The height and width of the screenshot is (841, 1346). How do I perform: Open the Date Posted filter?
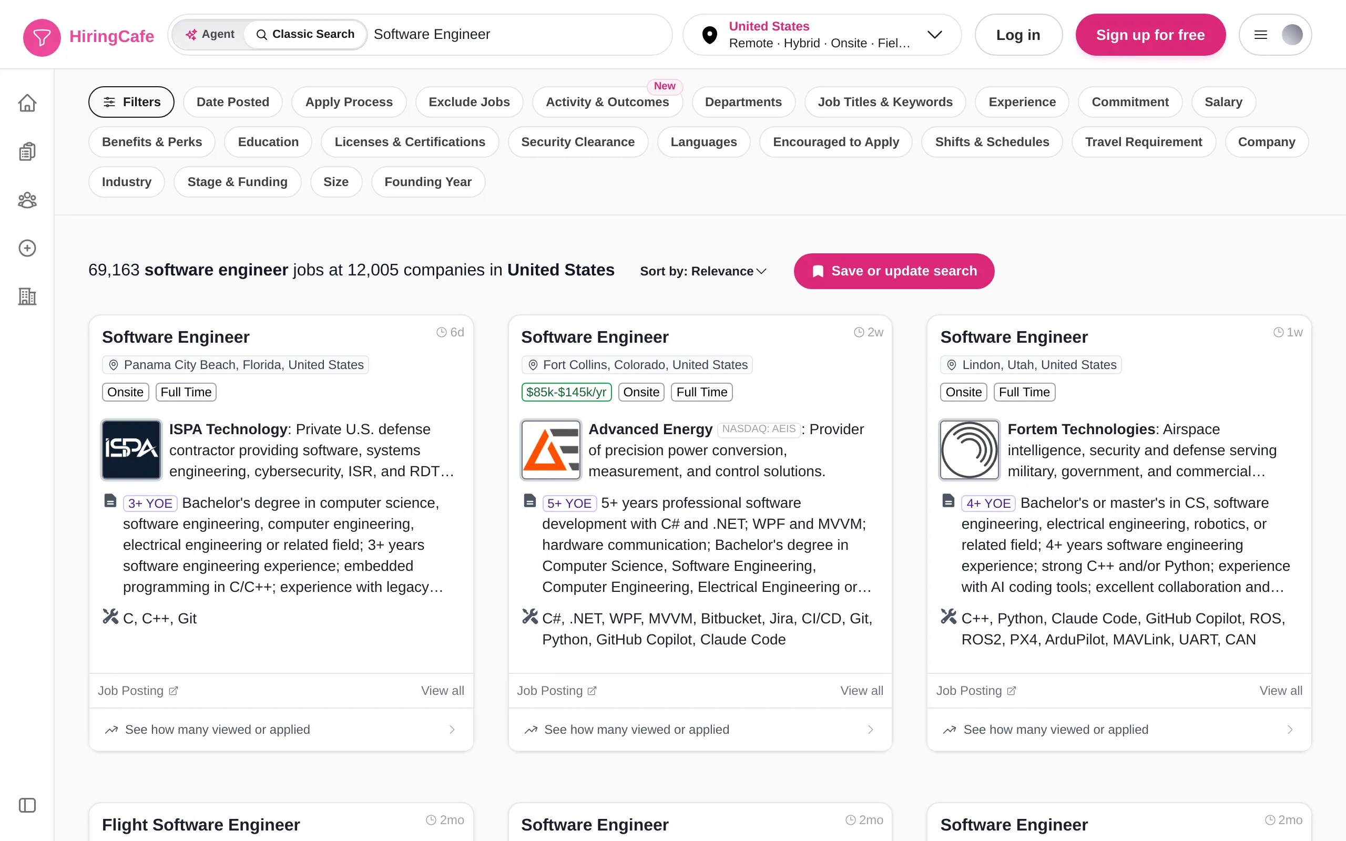click(x=232, y=102)
